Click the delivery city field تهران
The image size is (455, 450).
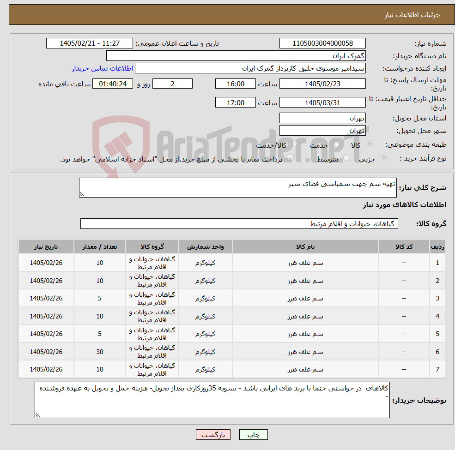point(322,131)
